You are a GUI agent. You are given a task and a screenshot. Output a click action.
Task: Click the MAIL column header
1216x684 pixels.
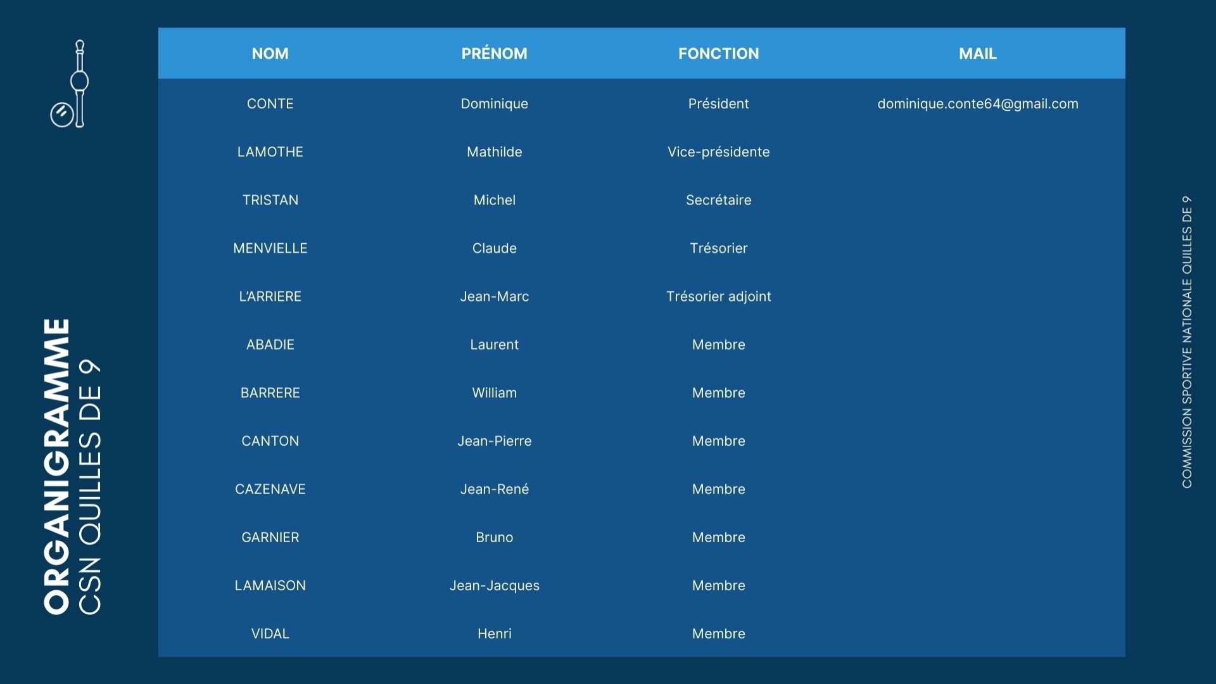point(978,54)
